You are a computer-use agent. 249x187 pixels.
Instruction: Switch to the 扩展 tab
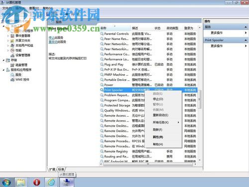click(x=52, y=170)
